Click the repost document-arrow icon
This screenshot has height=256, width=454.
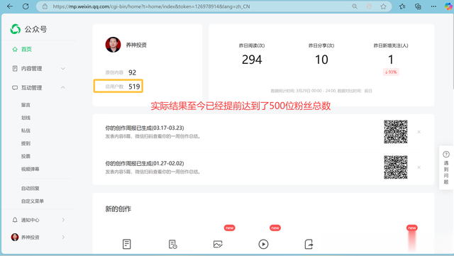point(309,244)
